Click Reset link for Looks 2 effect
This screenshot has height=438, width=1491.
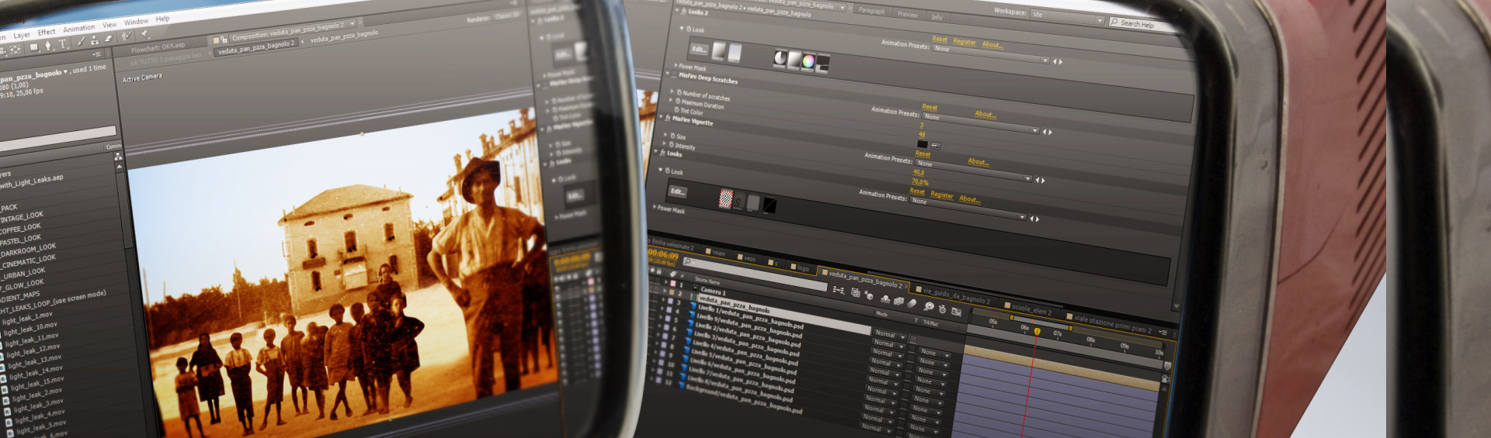pos(939,40)
